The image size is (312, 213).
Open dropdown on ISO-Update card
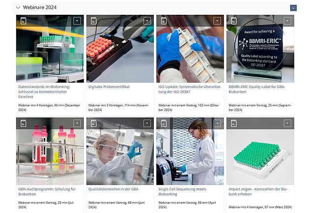[x=217, y=21]
